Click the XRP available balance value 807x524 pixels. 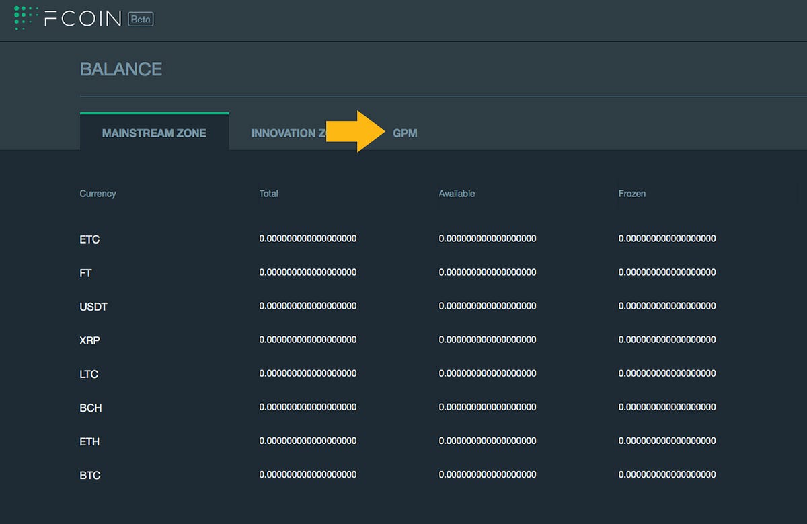pyautogui.click(x=488, y=340)
